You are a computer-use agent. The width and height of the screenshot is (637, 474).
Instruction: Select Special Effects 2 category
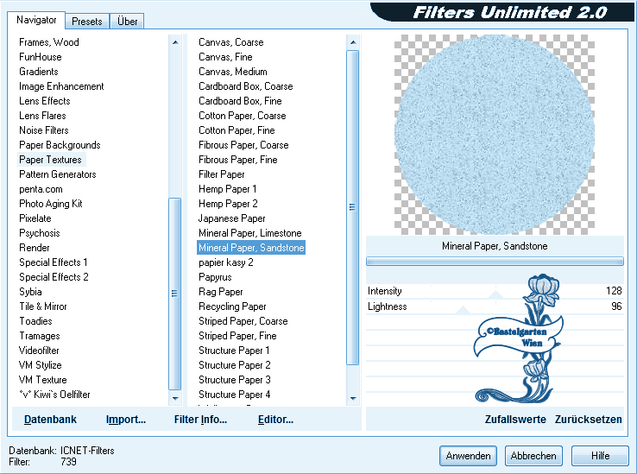[54, 277]
